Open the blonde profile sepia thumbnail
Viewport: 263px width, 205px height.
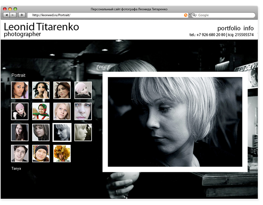tap(83, 132)
